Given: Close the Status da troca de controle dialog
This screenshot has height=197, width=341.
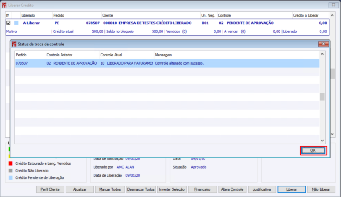Looking at the screenshot, I should (324, 44).
